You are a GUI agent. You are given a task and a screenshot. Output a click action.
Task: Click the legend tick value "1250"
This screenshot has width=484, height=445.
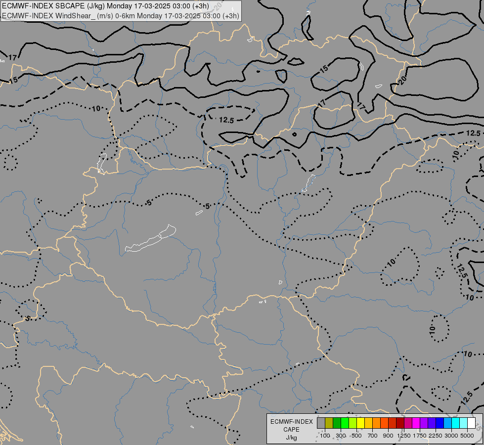click(x=404, y=436)
